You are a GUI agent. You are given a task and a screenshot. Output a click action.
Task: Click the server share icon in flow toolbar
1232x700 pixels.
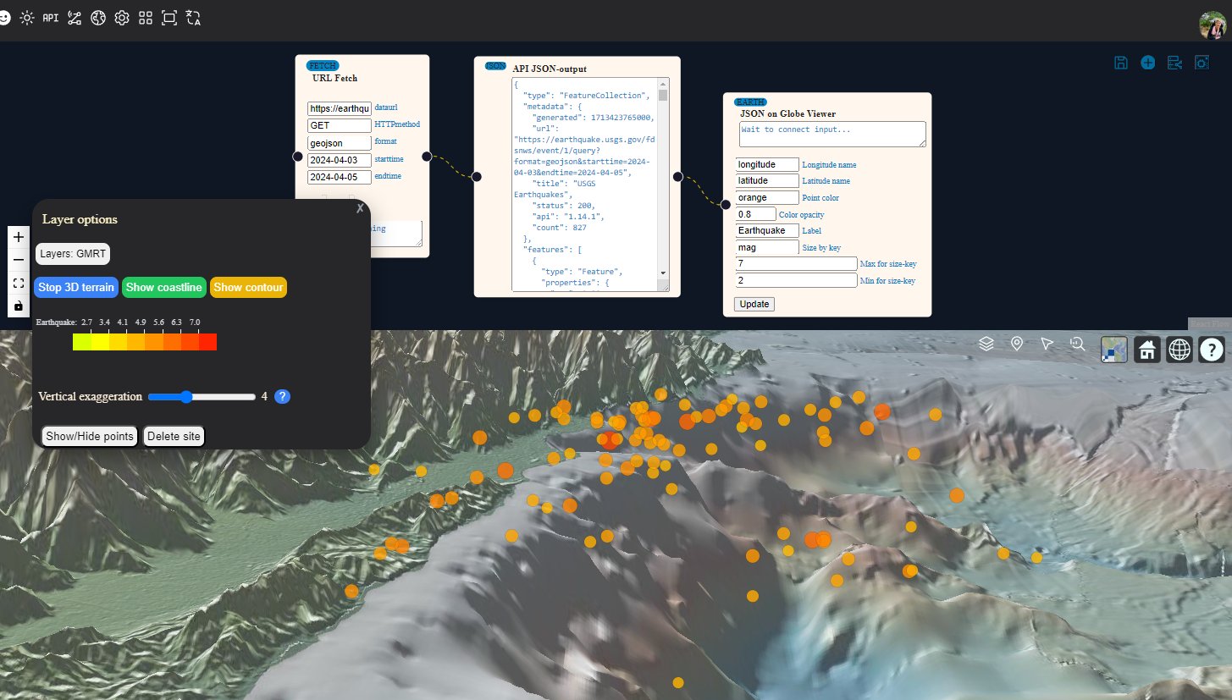[x=1174, y=62]
